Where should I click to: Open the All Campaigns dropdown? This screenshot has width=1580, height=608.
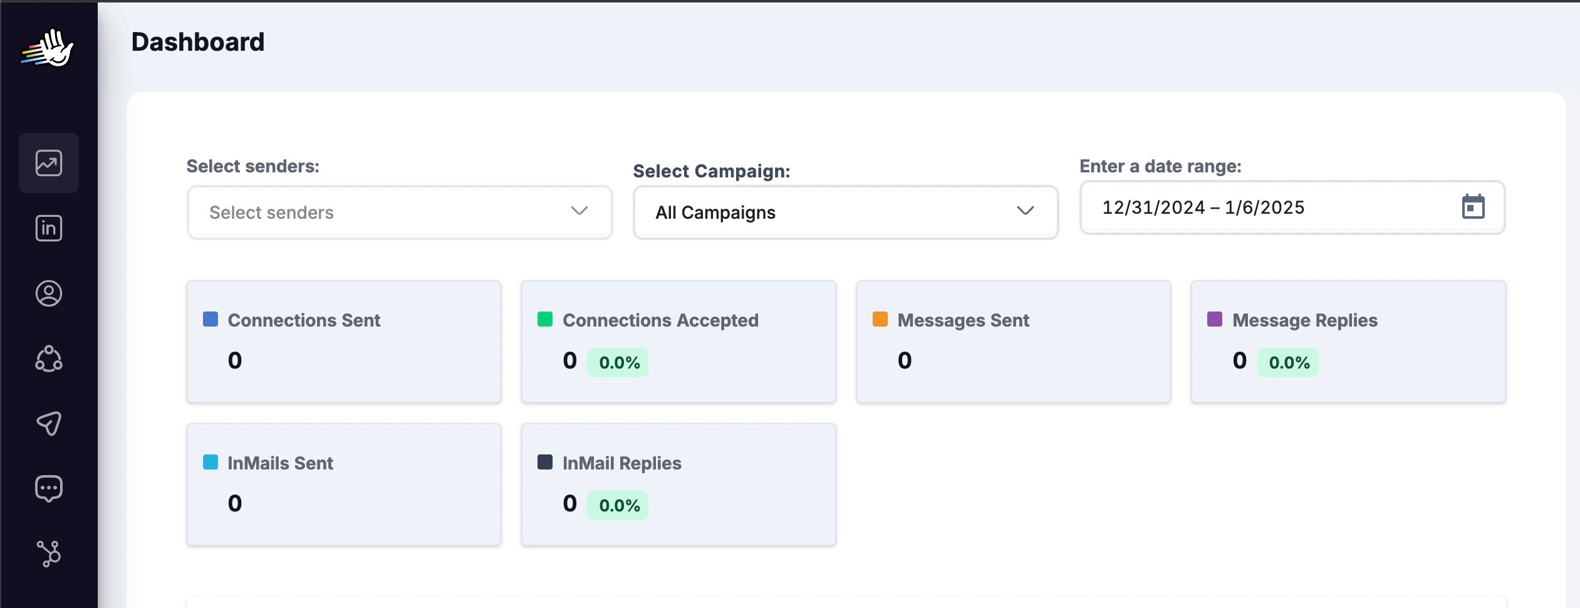click(x=845, y=212)
